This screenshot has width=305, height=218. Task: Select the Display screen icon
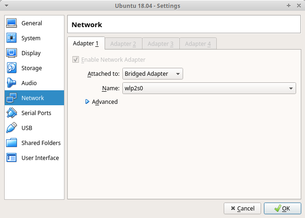click(x=12, y=53)
